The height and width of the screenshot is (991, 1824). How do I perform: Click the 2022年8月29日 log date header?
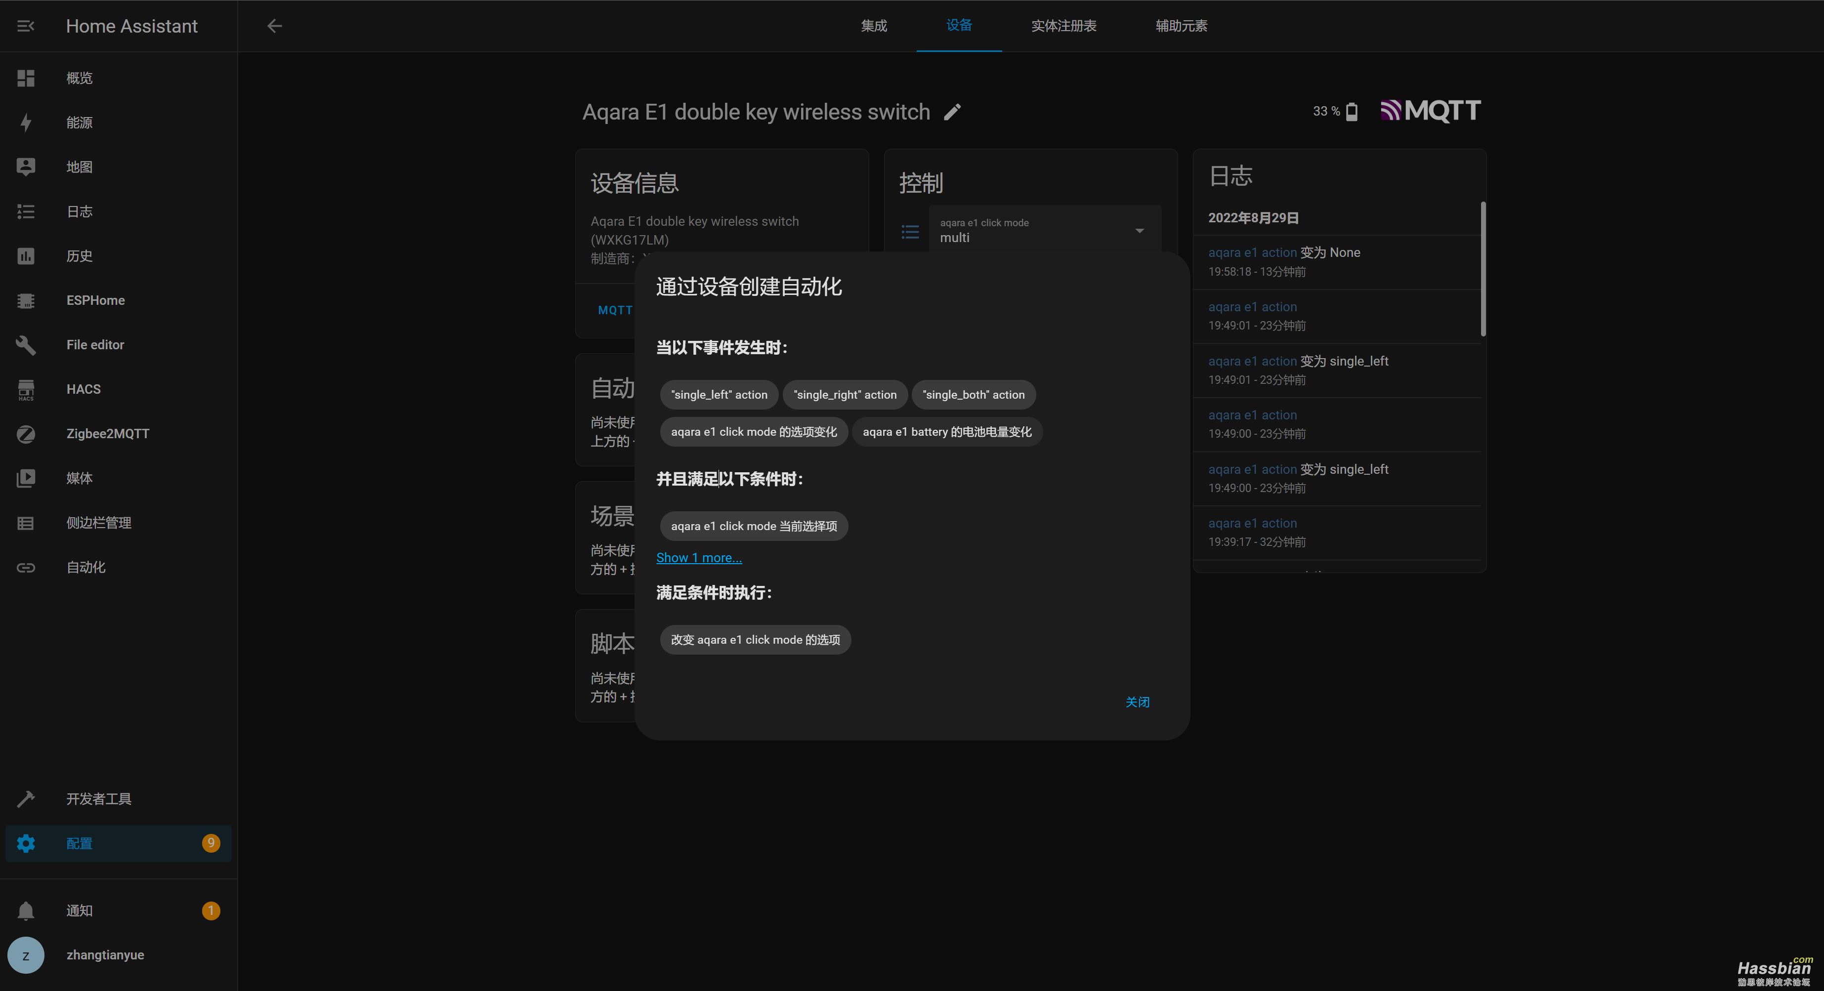pyautogui.click(x=1253, y=218)
